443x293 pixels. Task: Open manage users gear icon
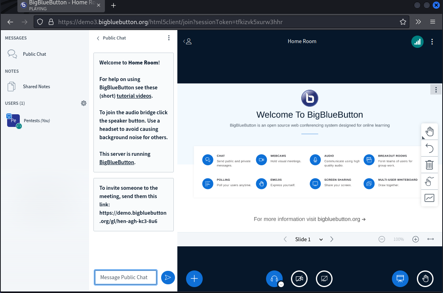[84, 103]
